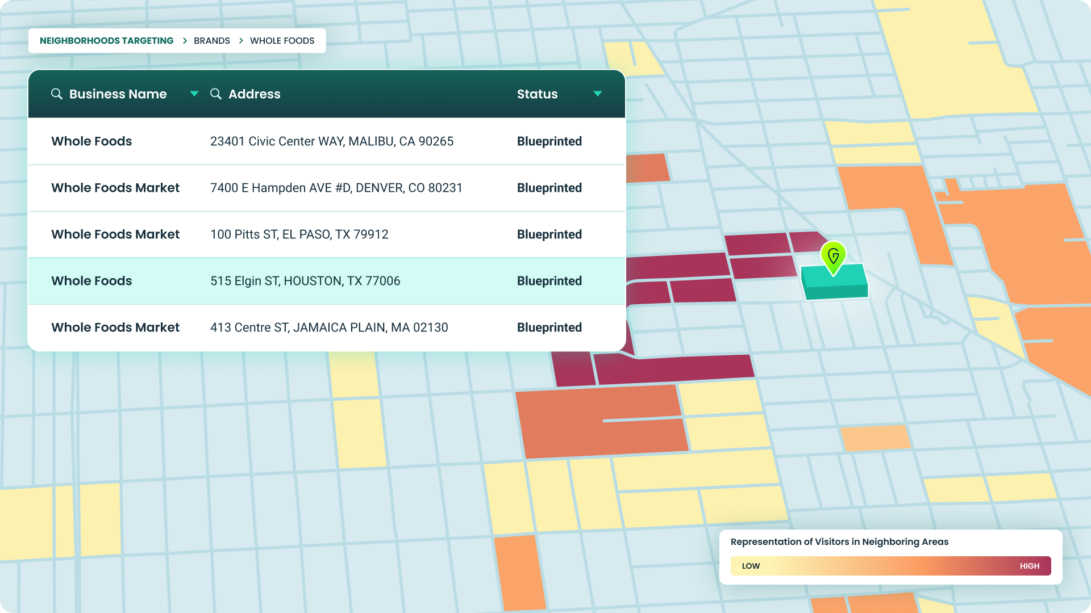The width and height of the screenshot is (1091, 613).
Task: Click the Business Name search icon
Action: [57, 94]
